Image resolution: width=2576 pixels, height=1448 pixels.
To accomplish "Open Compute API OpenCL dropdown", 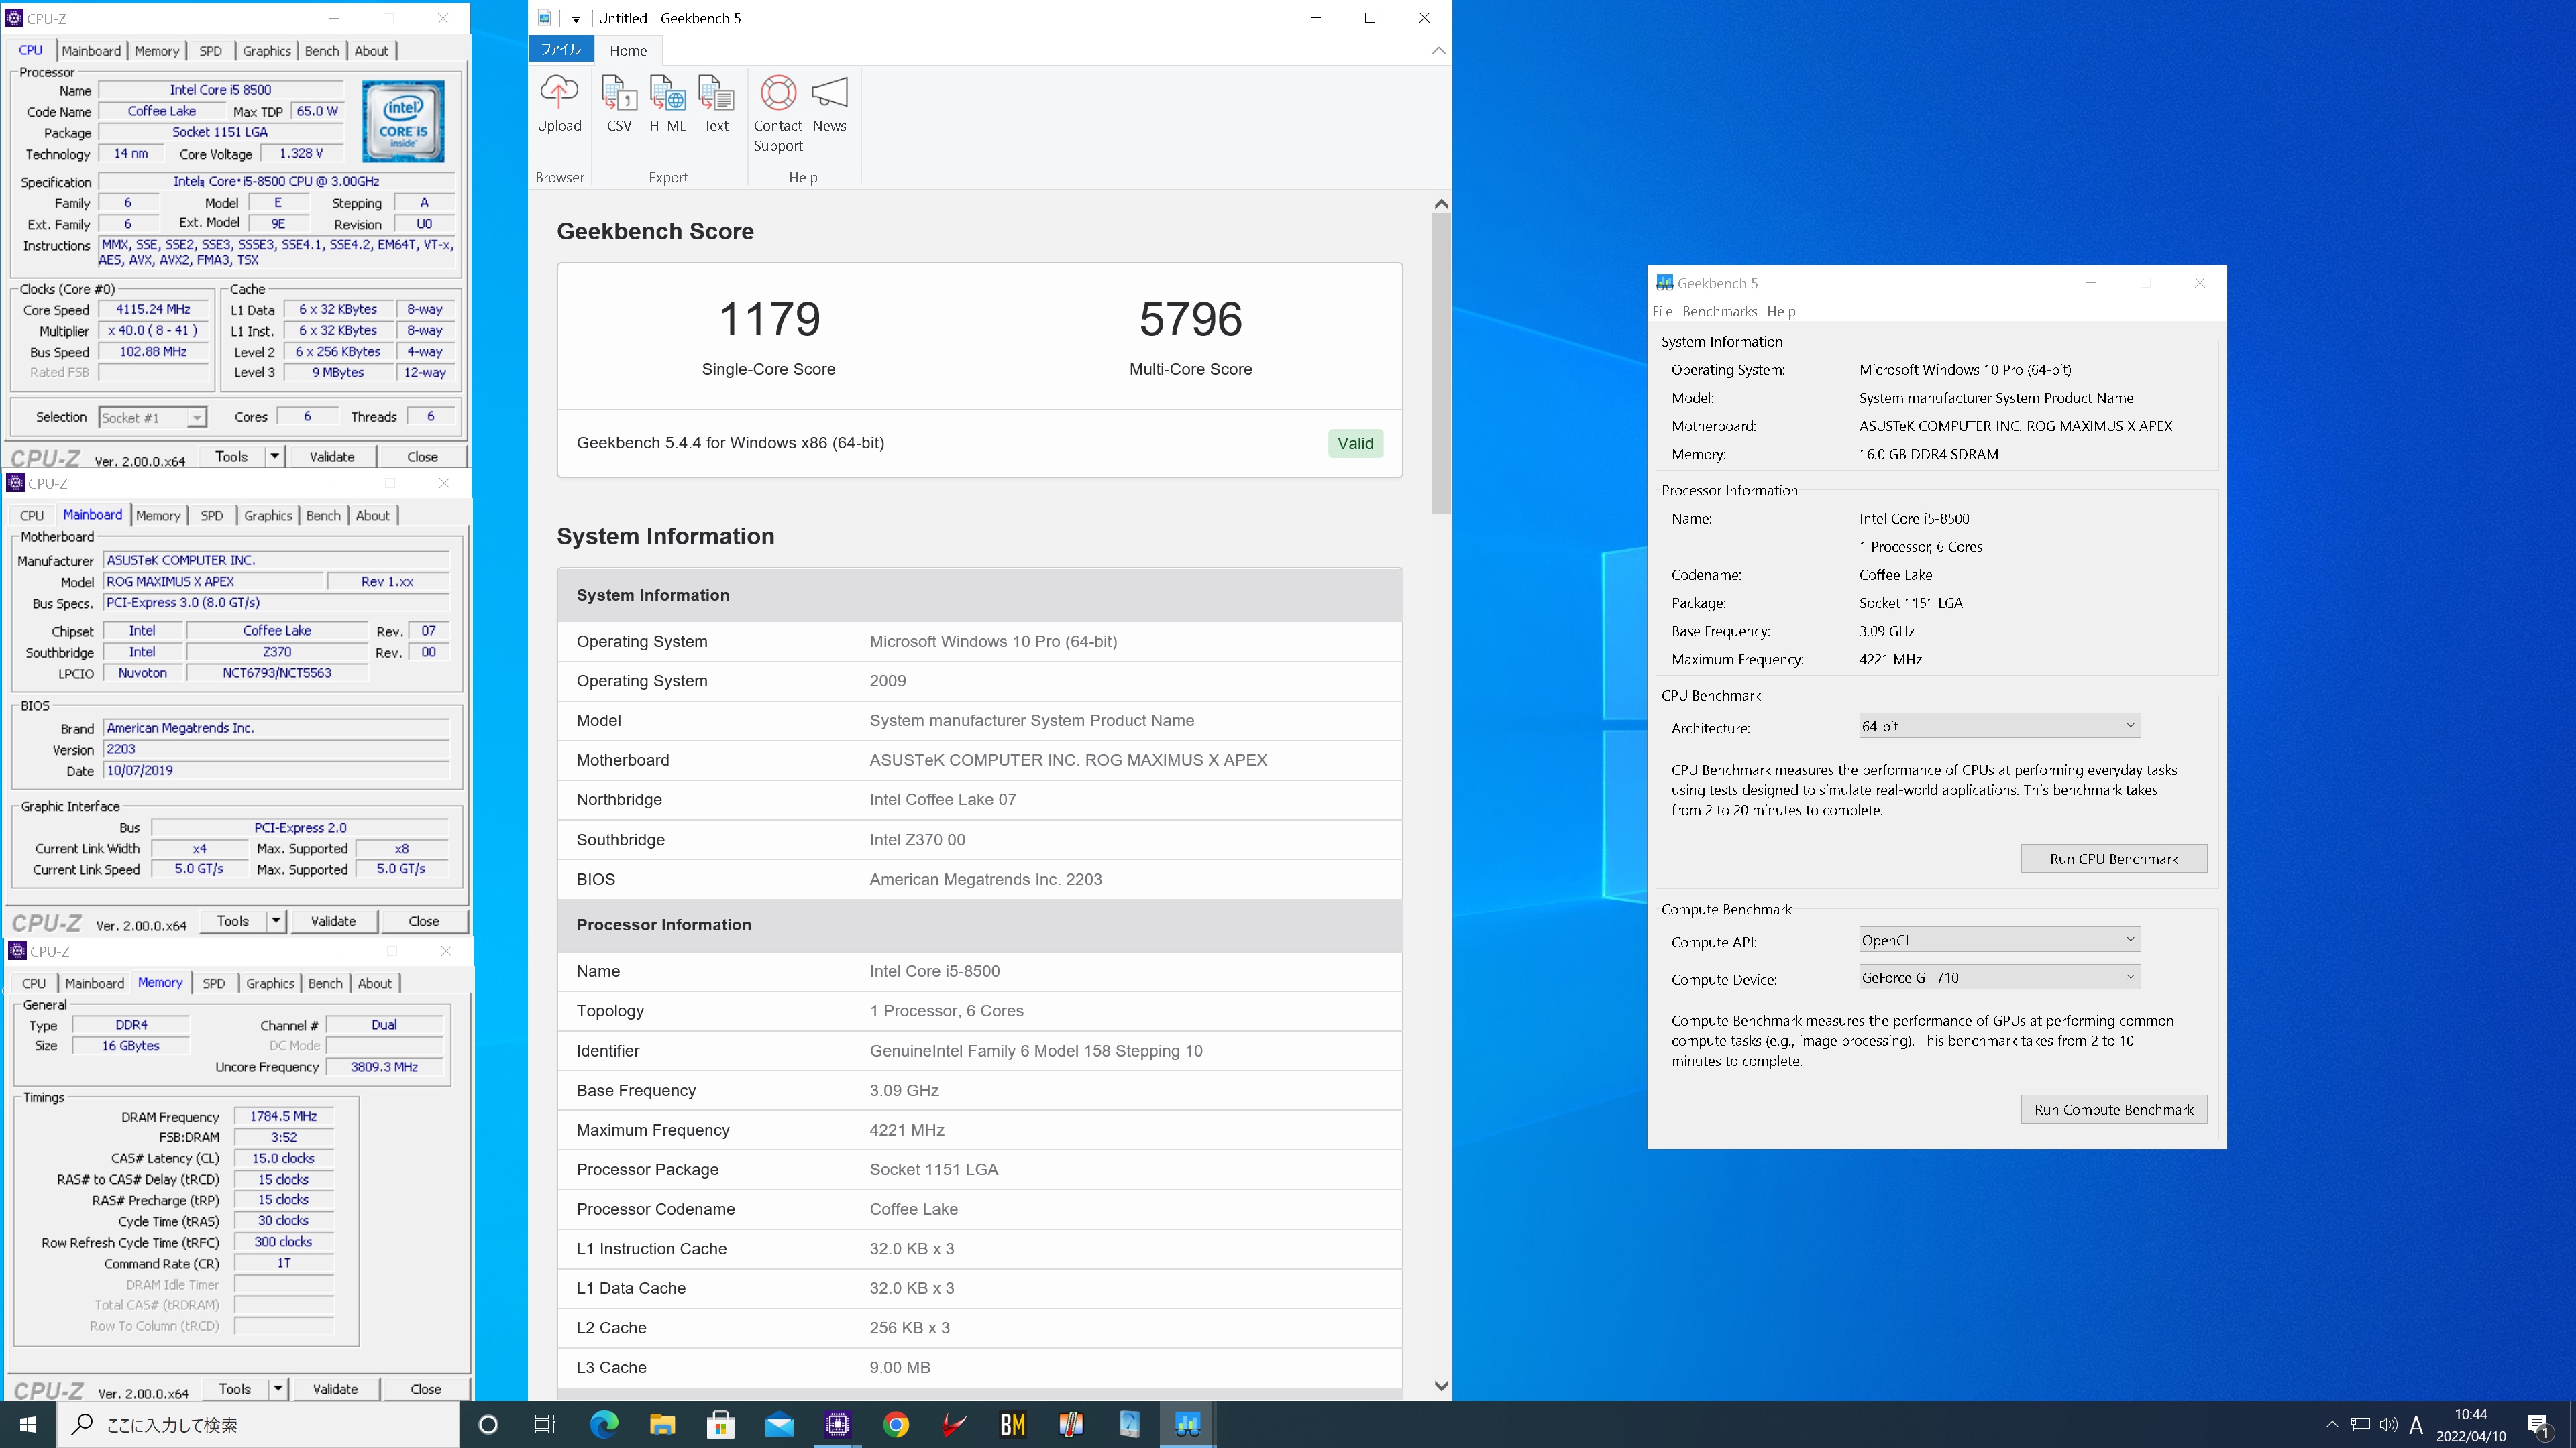I will click(1999, 939).
